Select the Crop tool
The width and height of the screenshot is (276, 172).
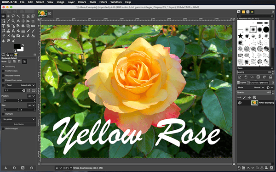[x=33, y=21]
